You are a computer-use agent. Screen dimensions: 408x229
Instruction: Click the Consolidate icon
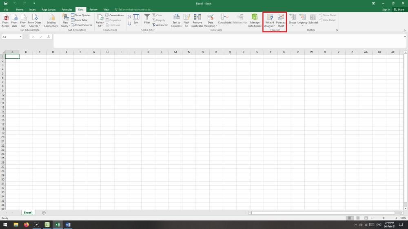point(224,20)
